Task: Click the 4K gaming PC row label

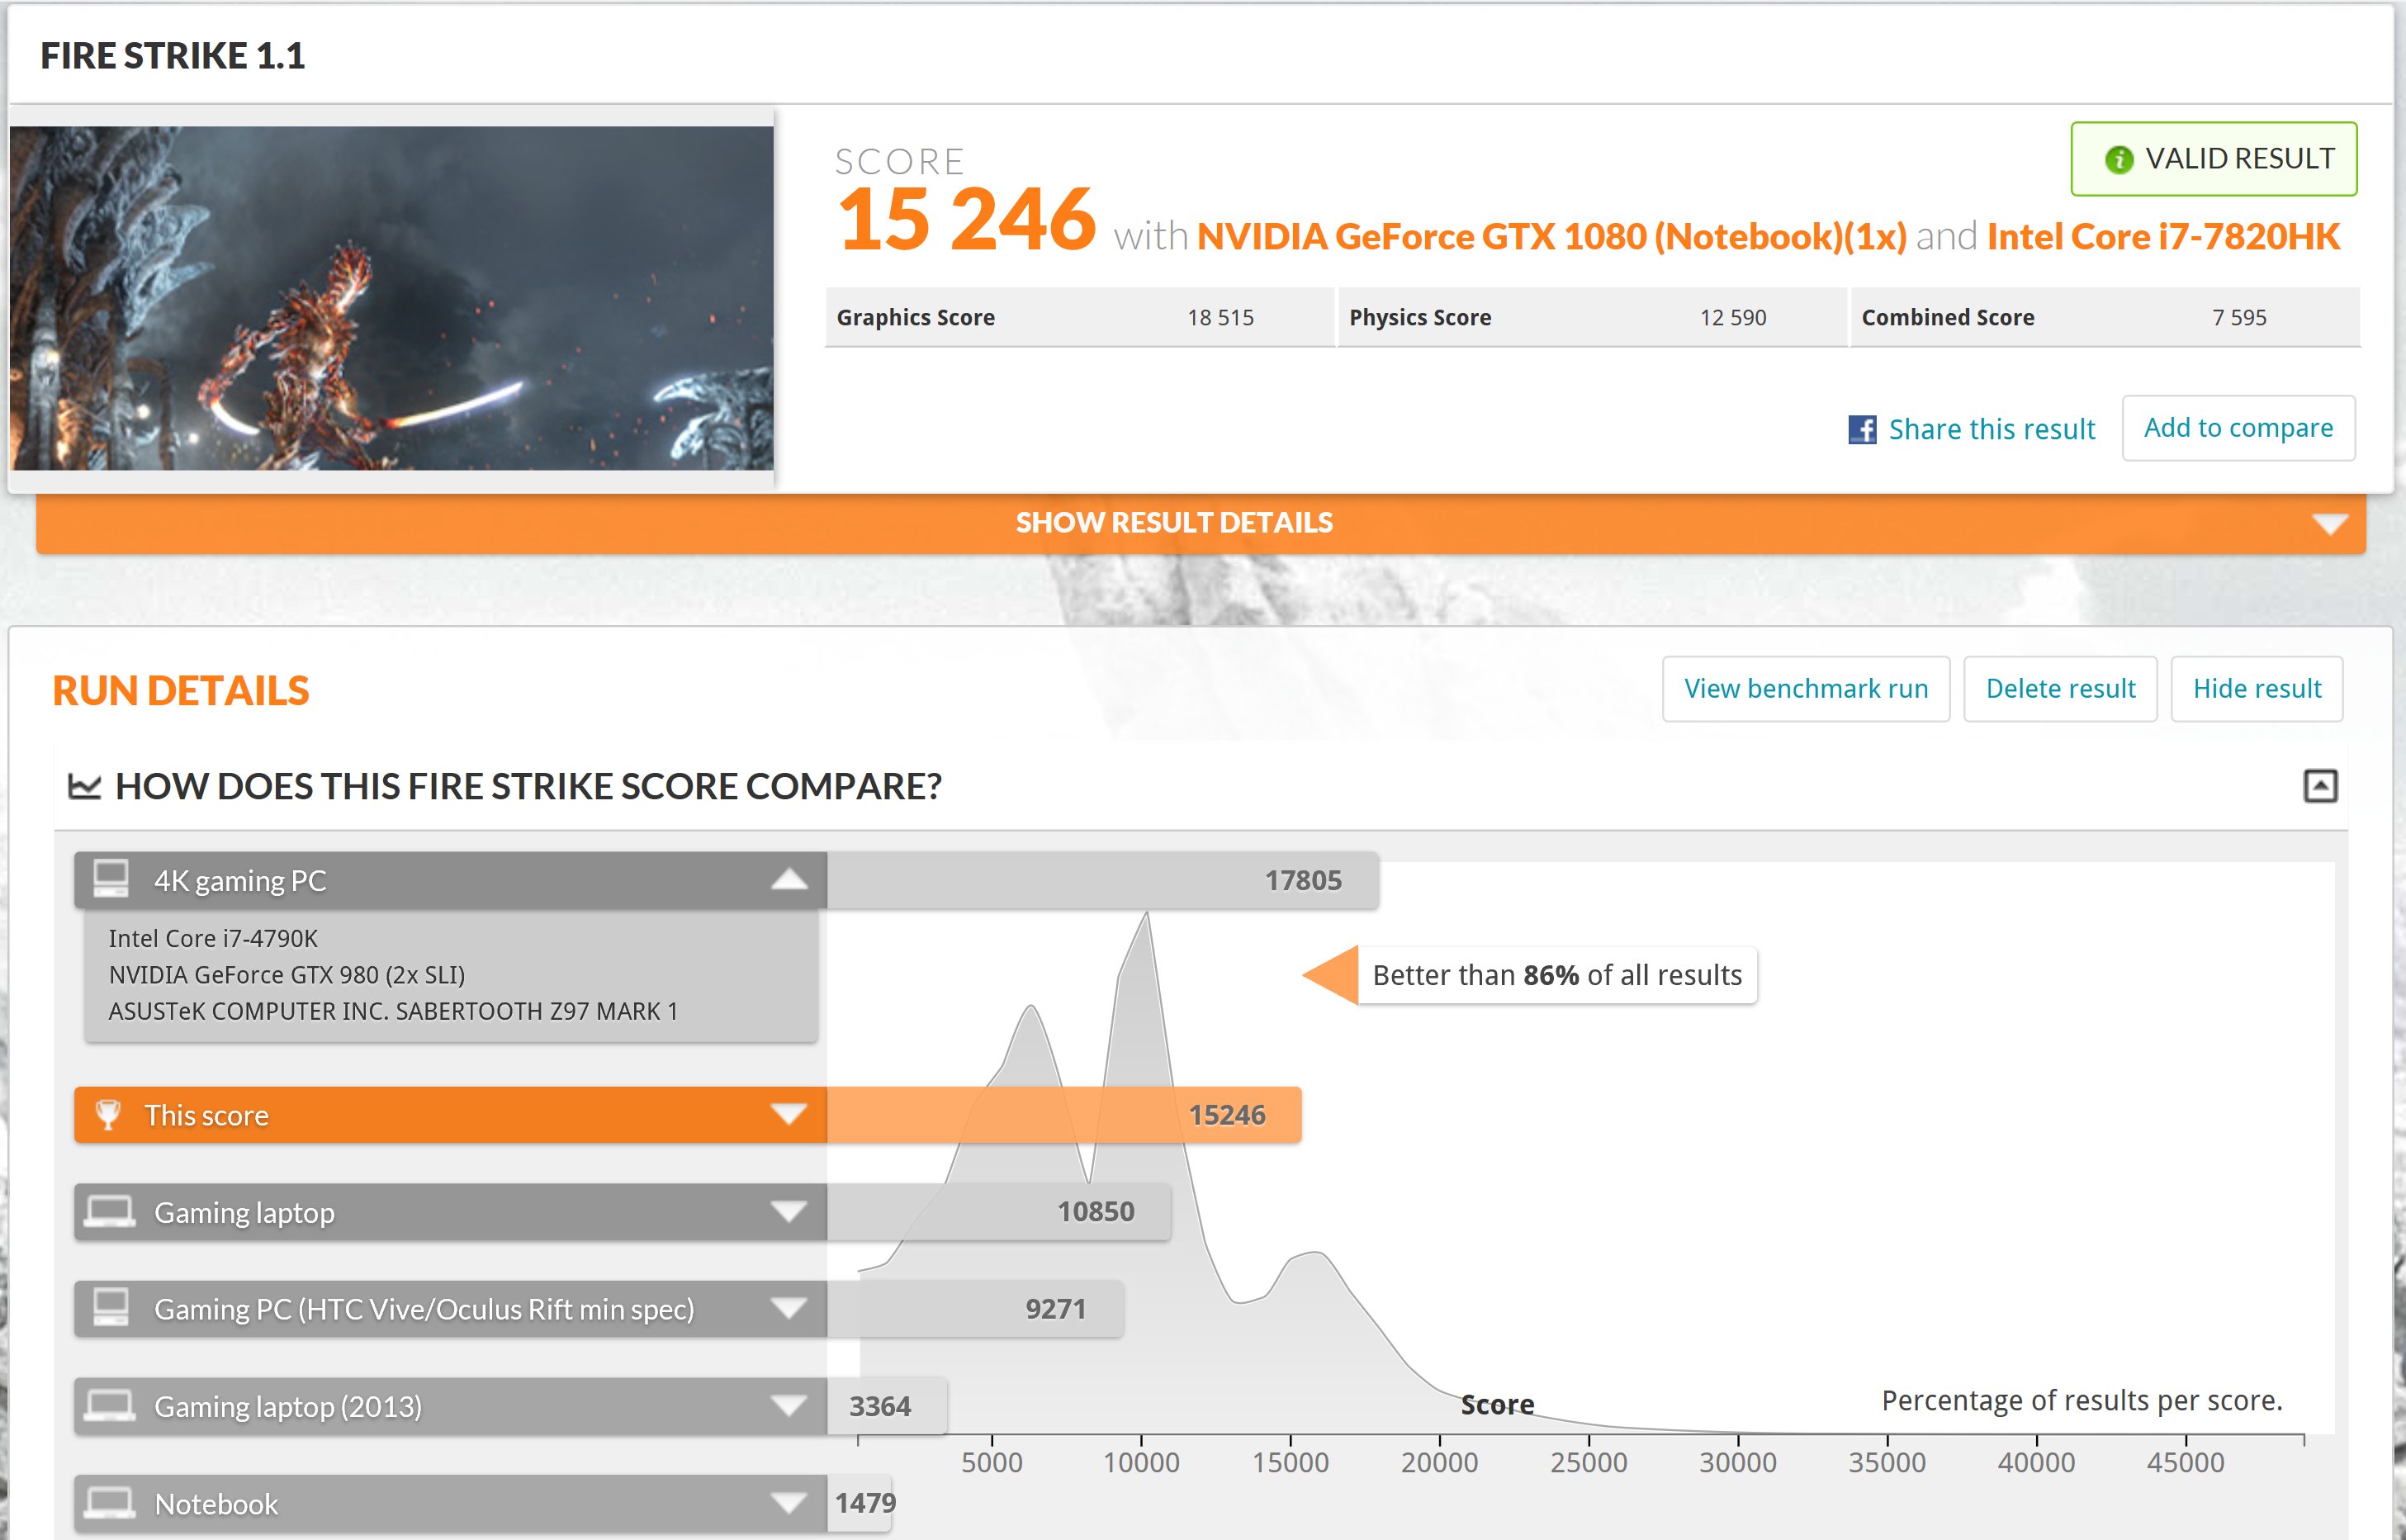Action: 240,881
